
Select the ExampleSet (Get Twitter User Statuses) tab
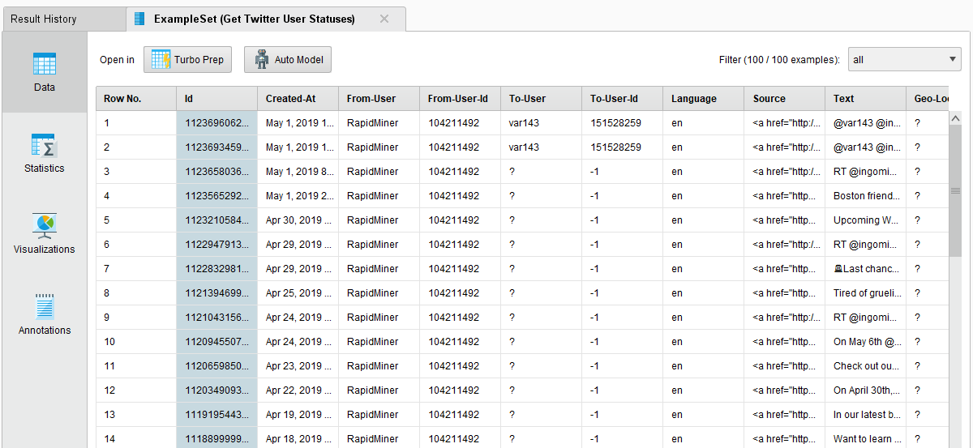254,19
